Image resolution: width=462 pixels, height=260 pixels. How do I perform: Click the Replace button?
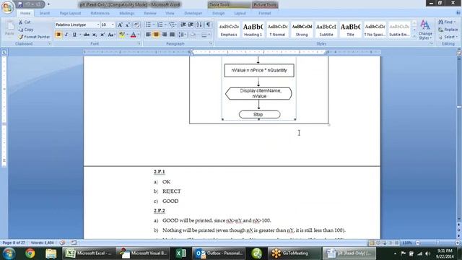pos(448,30)
